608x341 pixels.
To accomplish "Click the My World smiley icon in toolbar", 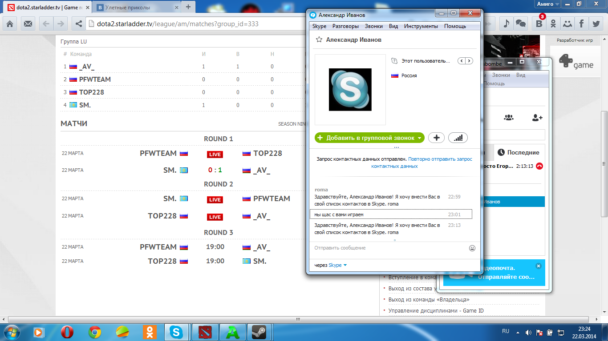I will click(x=567, y=24).
